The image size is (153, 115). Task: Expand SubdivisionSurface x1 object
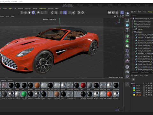(x=133, y=27)
